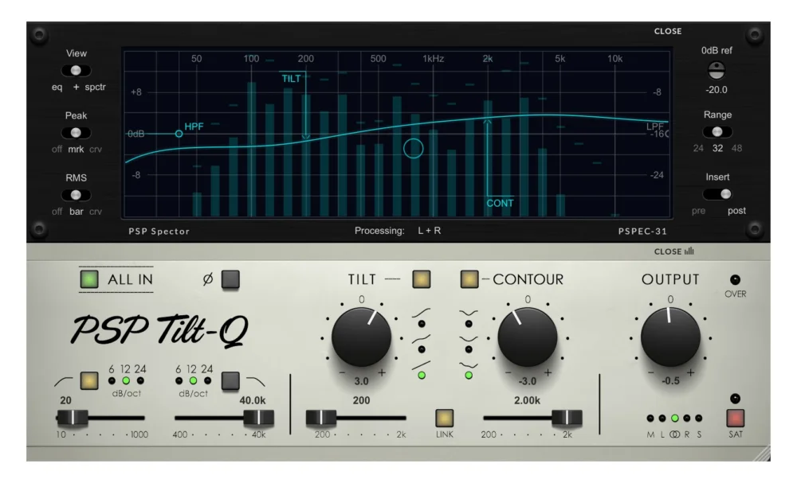
Task: Click the HPF node on the graph
Action: click(x=179, y=134)
